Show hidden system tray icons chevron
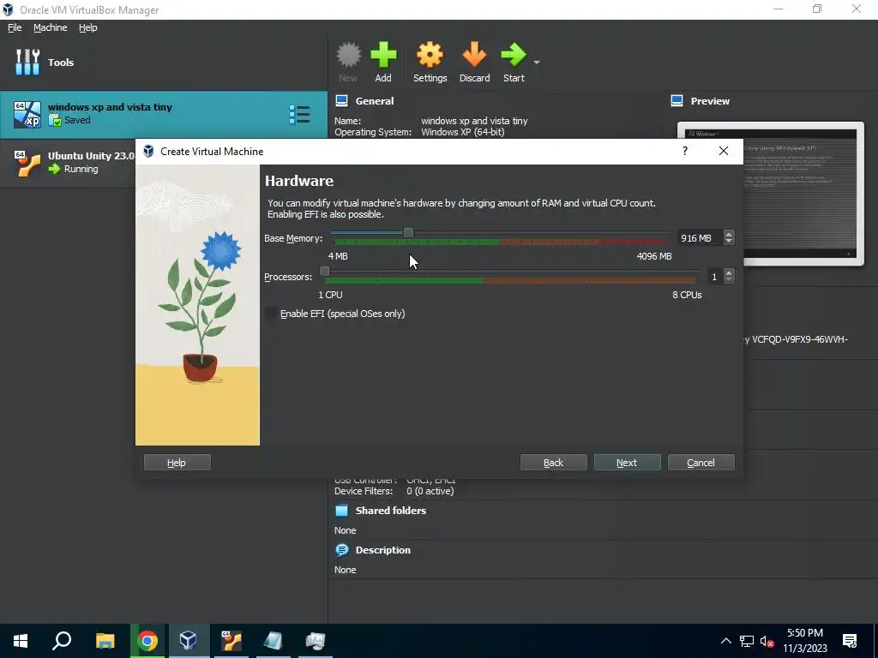The height and width of the screenshot is (658, 878). coord(725,641)
